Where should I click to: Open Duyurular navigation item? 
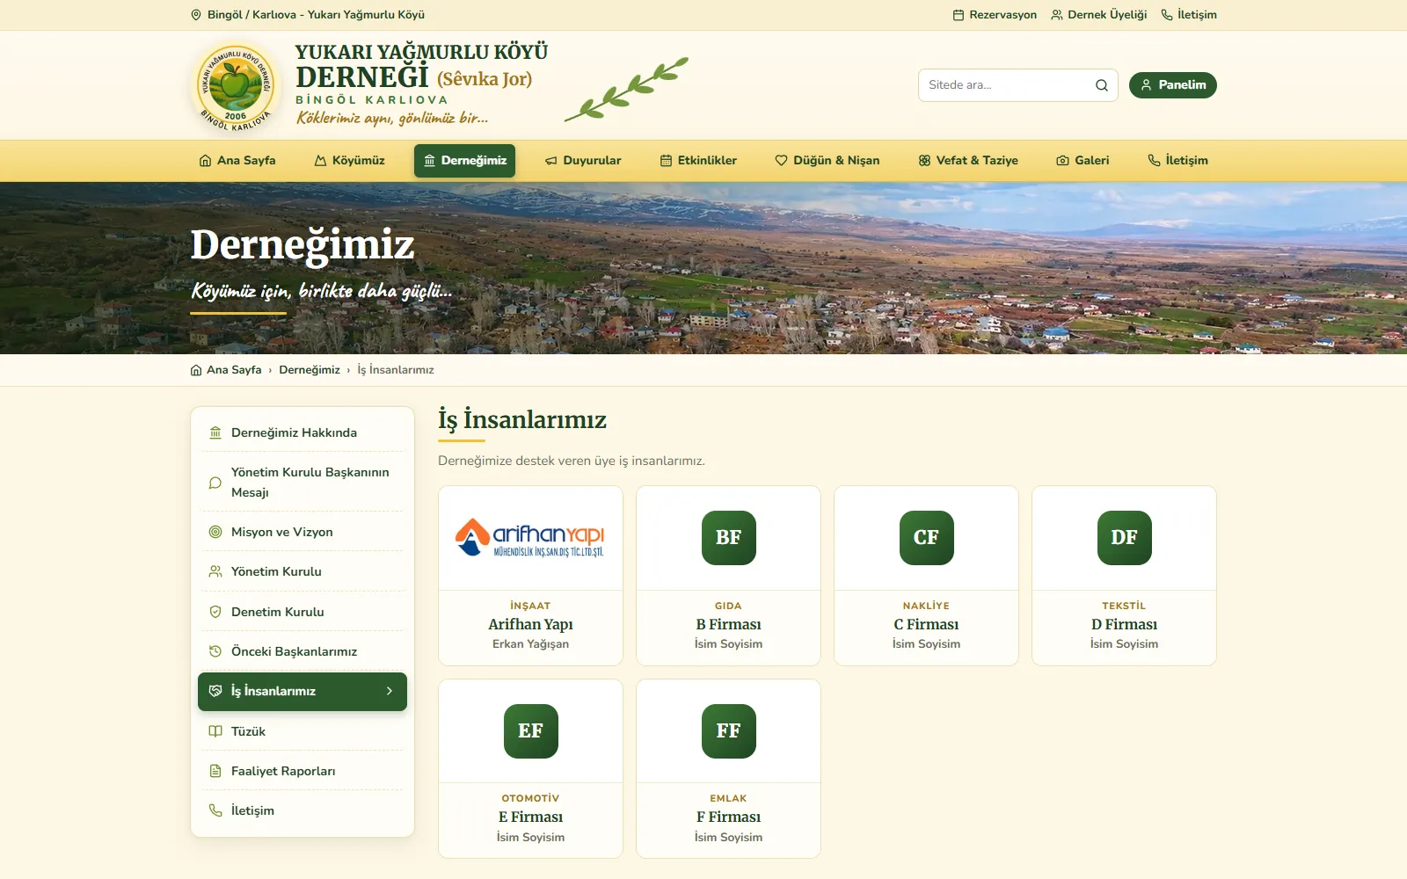click(583, 161)
